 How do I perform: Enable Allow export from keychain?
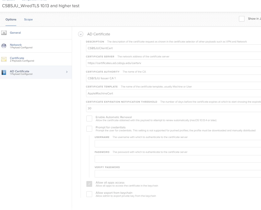click(89, 194)
